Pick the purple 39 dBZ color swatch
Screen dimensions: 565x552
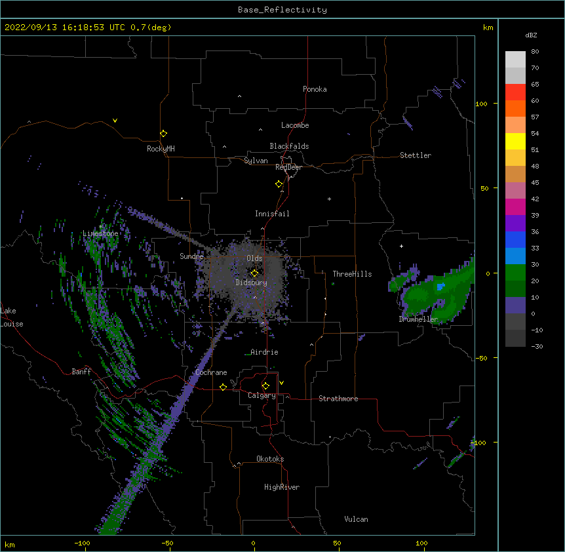[515, 224]
